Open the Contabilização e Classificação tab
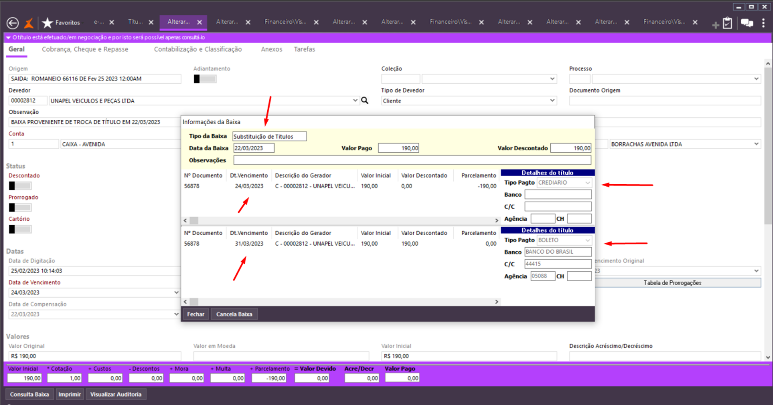The image size is (773, 405). 198,49
